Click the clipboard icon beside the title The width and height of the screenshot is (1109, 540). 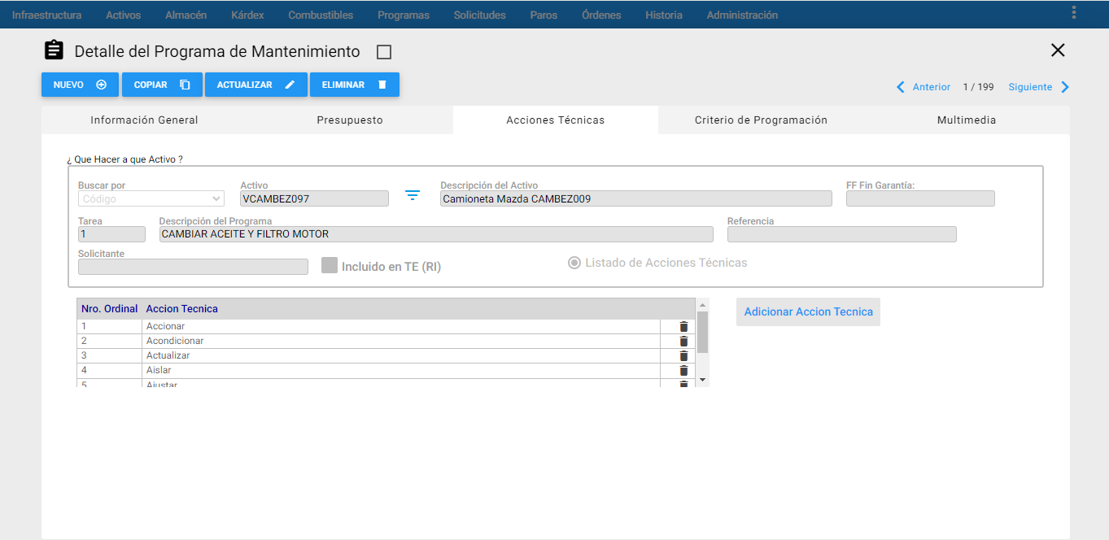(x=54, y=50)
